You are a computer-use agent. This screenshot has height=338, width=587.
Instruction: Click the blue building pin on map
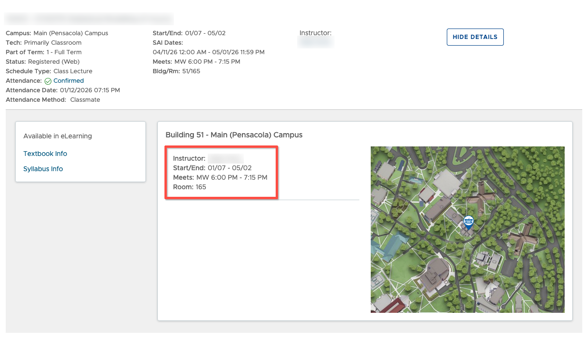click(x=468, y=222)
